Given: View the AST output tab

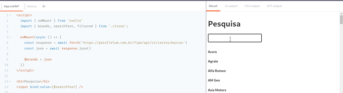Looking at the screenshot, I should (x=274, y=6).
